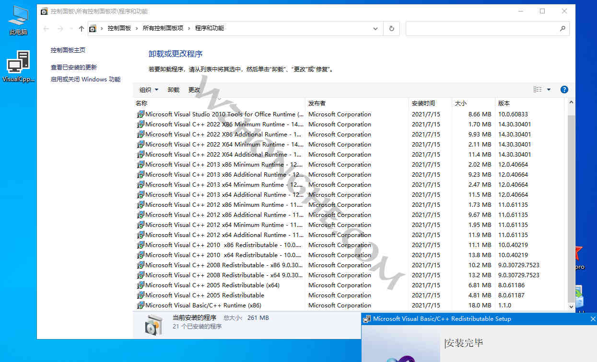Expand the address bar location history
Screen dimensions: 597x362
(x=375, y=28)
